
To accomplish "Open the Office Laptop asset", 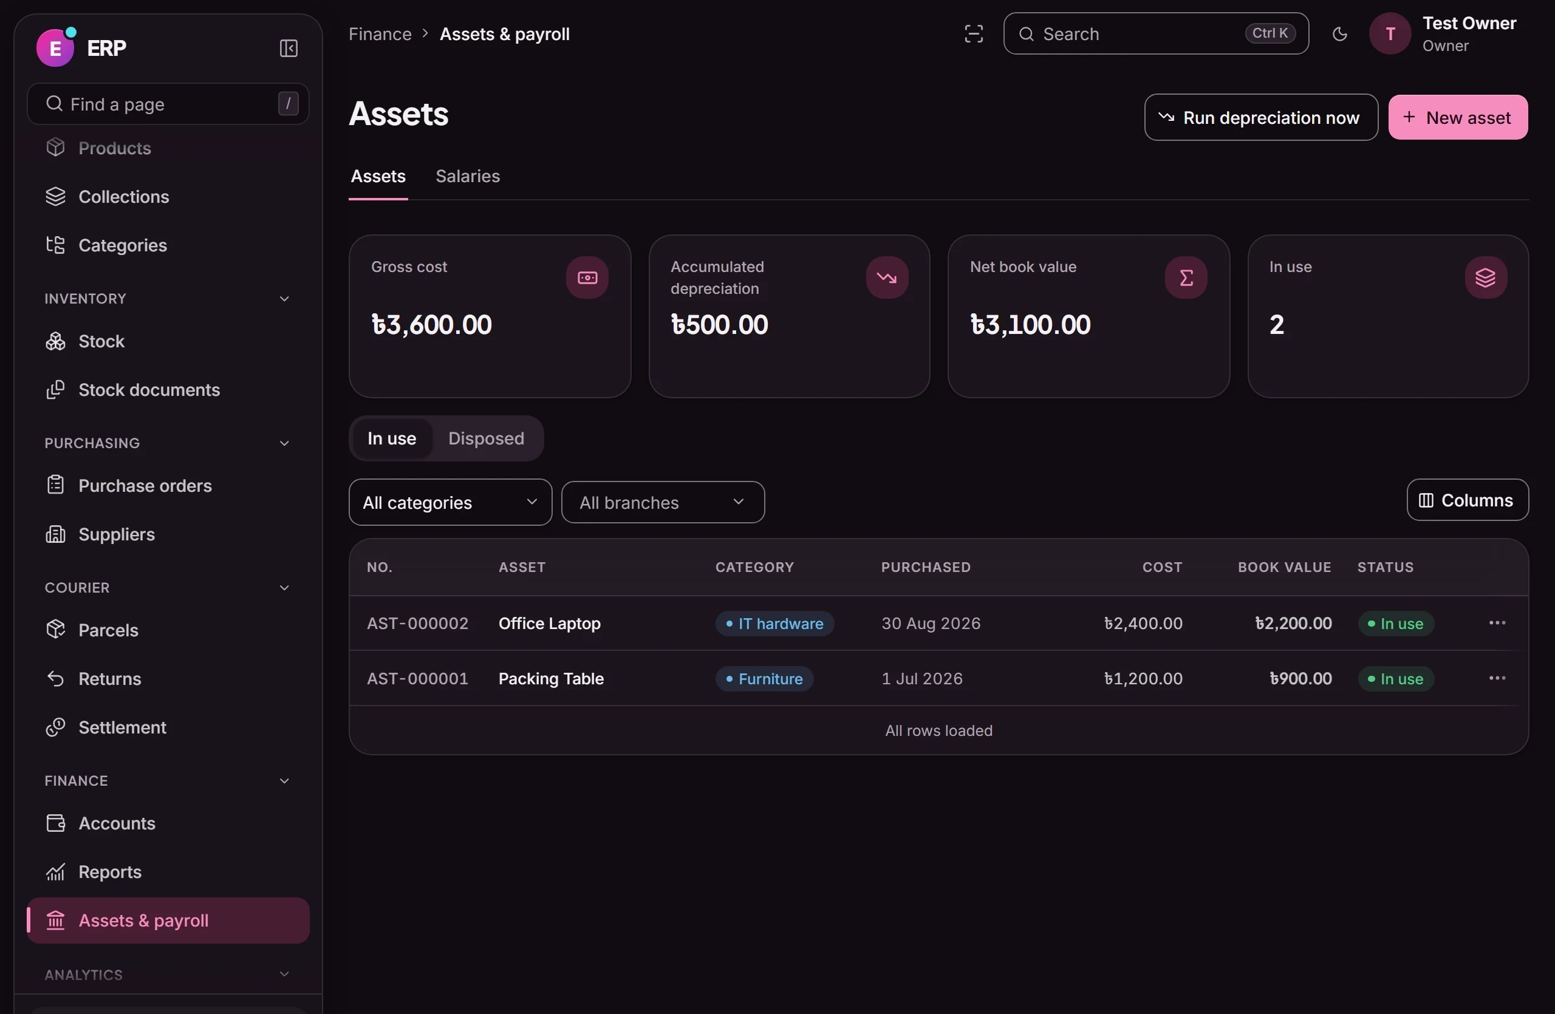I will click(x=550, y=624).
